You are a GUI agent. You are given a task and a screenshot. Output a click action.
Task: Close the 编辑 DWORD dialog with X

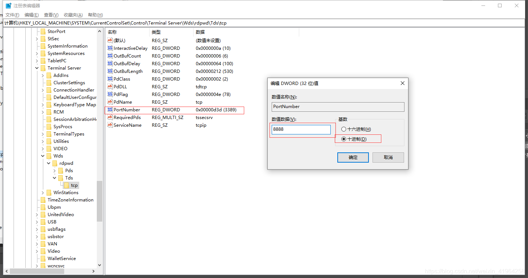click(x=402, y=83)
